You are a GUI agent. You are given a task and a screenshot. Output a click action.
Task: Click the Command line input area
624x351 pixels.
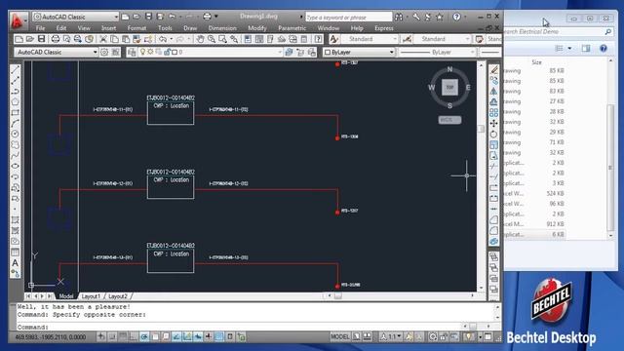coord(239,327)
